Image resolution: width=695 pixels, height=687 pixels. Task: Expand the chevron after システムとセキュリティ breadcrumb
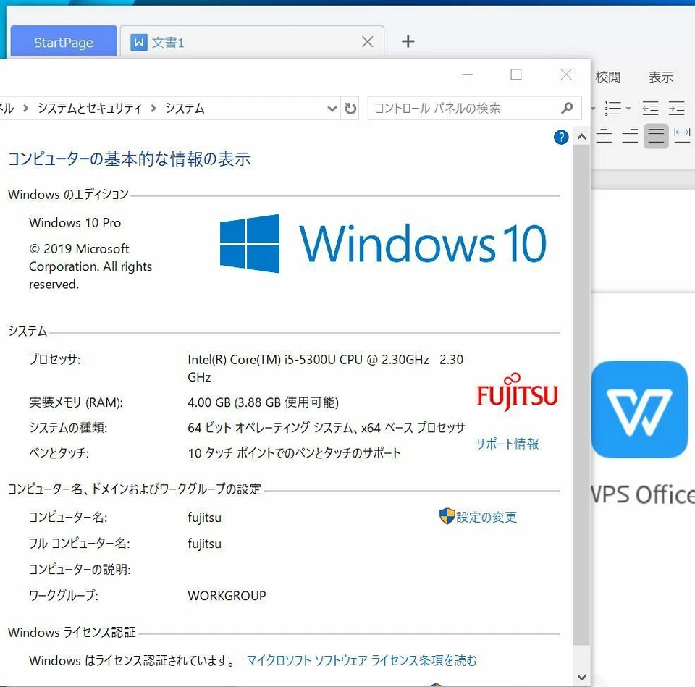click(x=154, y=108)
